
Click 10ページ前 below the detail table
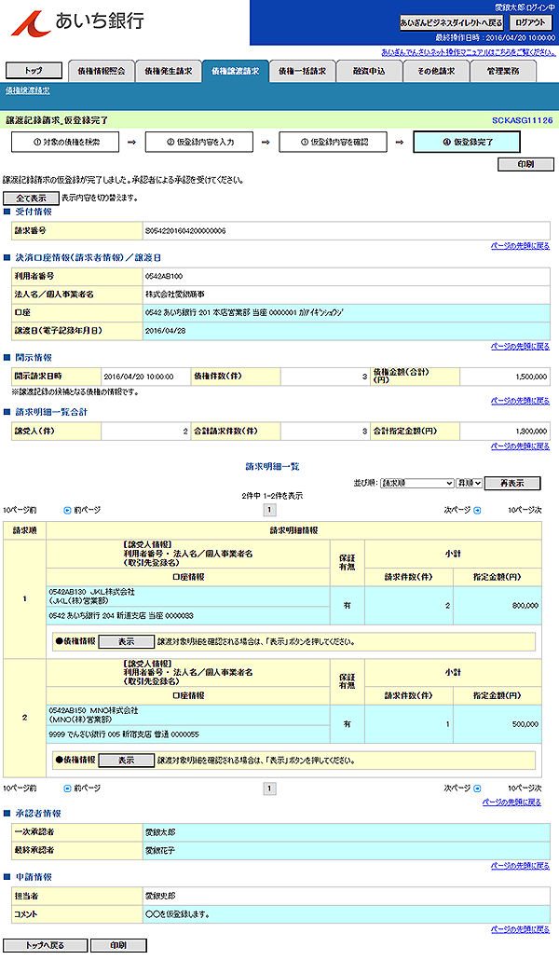click(20, 789)
